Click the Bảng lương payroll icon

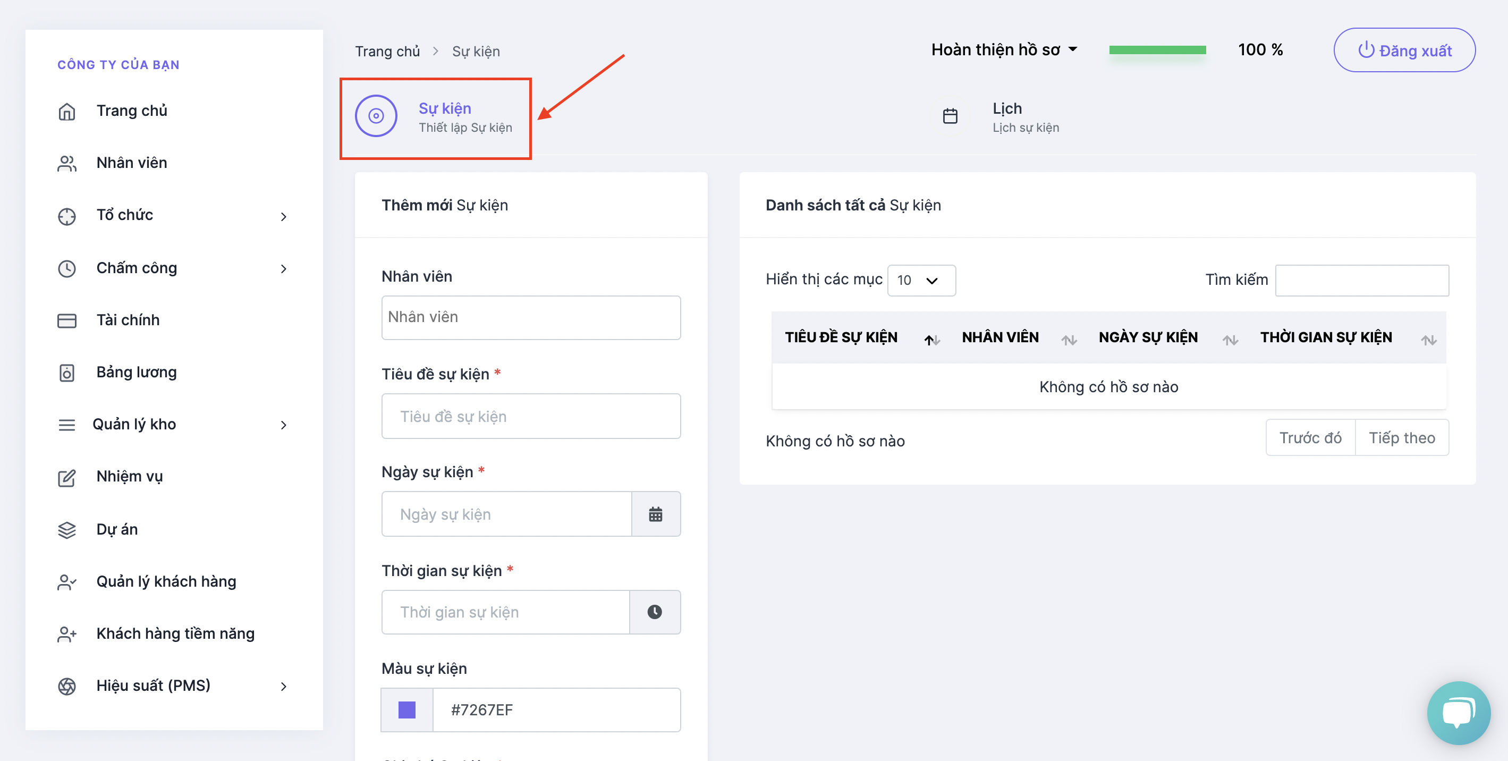pos(67,373)
